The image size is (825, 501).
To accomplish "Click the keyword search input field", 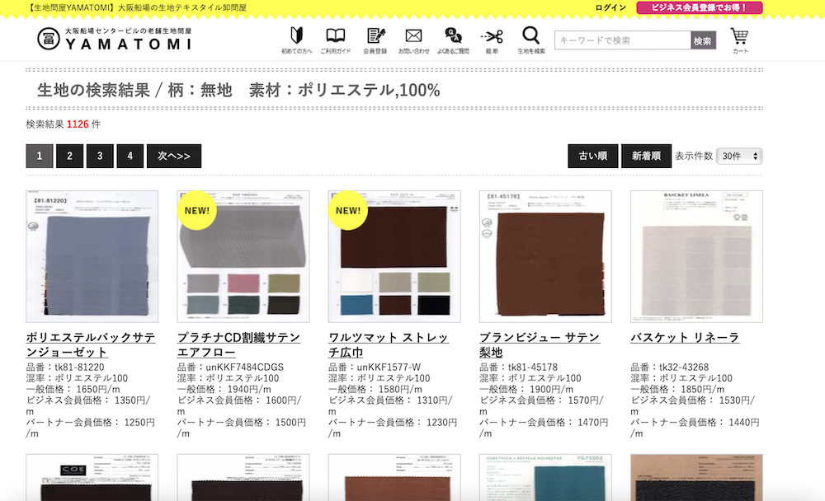I will click(622, 40).
